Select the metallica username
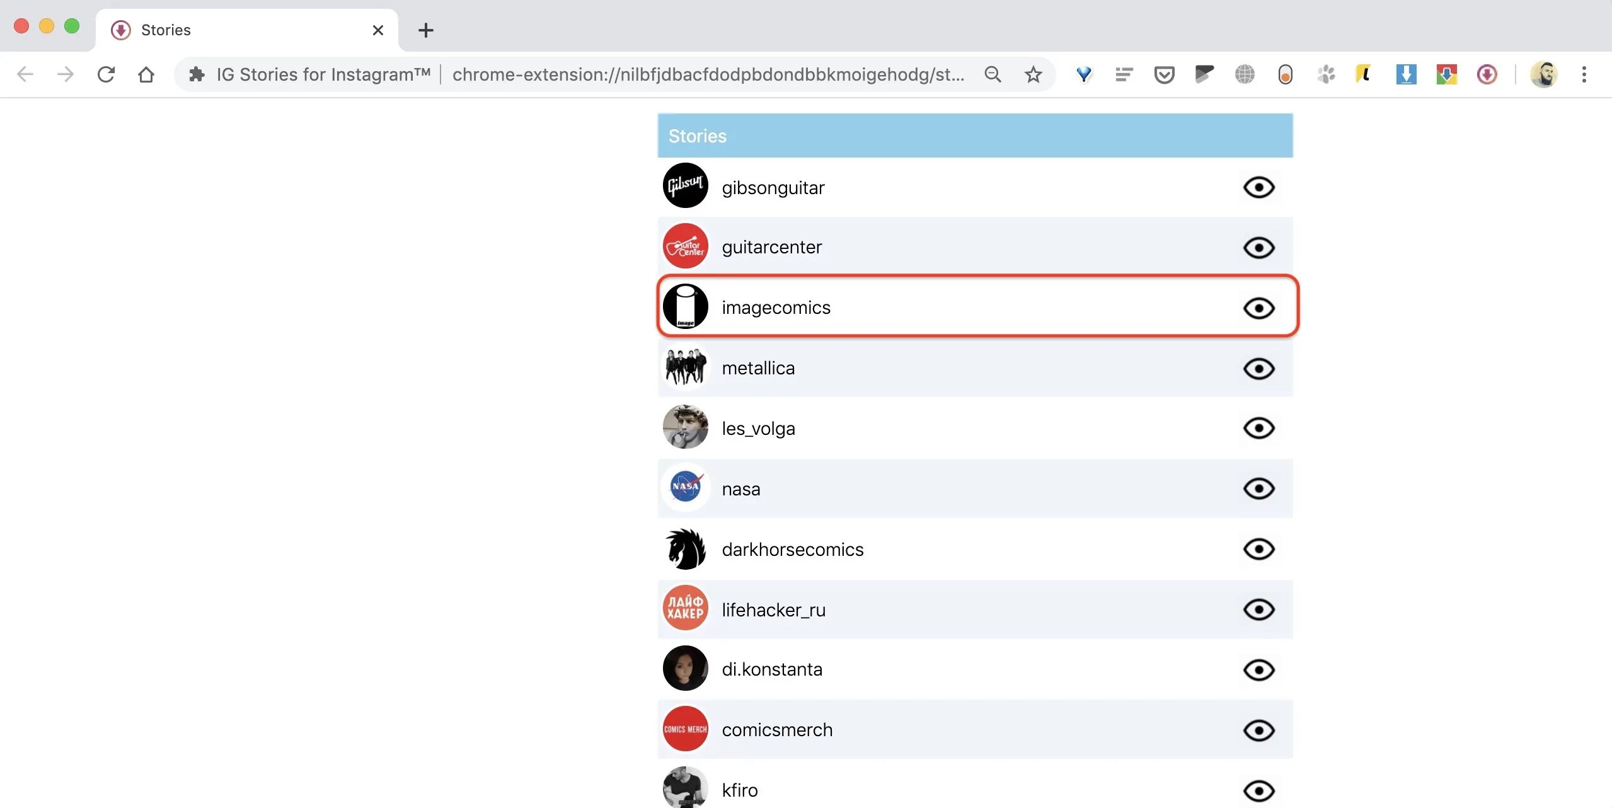The image size is (1612, 808). pyautogui.click(x=758, y=368)
